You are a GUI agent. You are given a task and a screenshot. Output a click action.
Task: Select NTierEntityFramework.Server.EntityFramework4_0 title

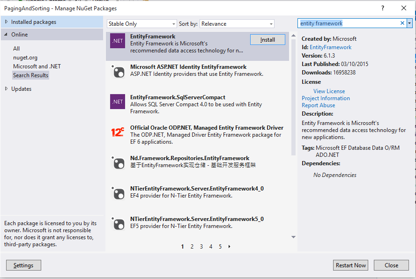pos(197,189)
